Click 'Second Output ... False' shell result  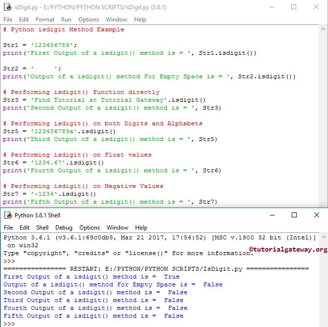click(95, 292)
